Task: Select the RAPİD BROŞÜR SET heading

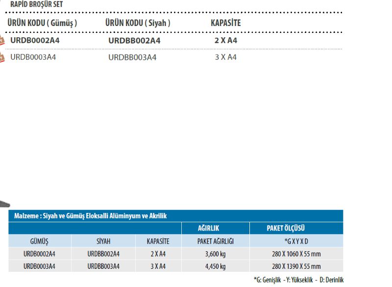Action: tap(36, 4)
